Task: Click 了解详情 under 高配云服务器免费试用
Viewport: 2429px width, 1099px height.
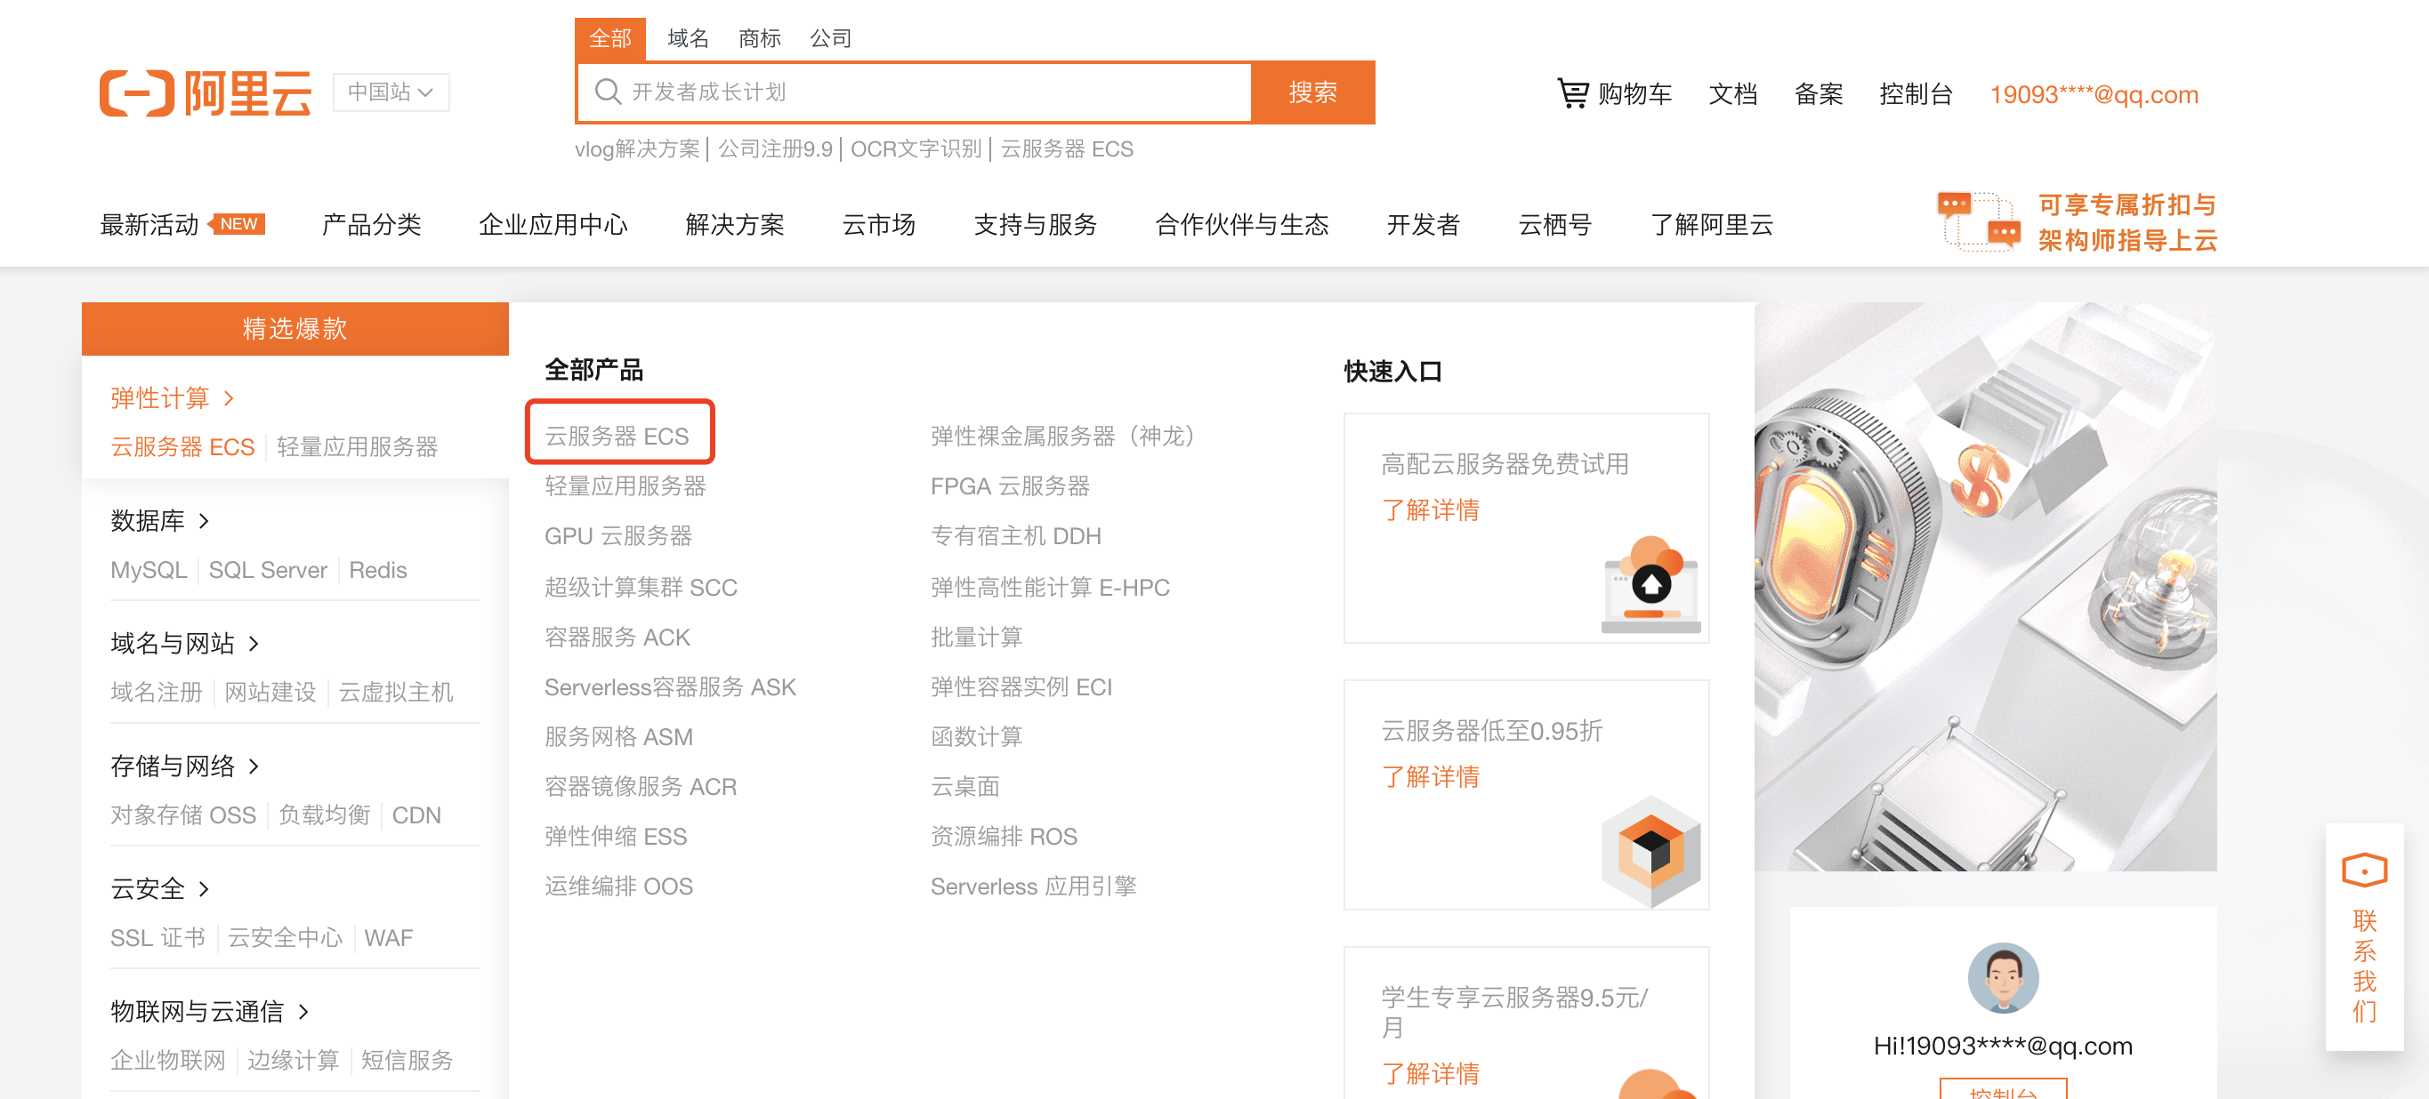Action: tap(1431, 509)
